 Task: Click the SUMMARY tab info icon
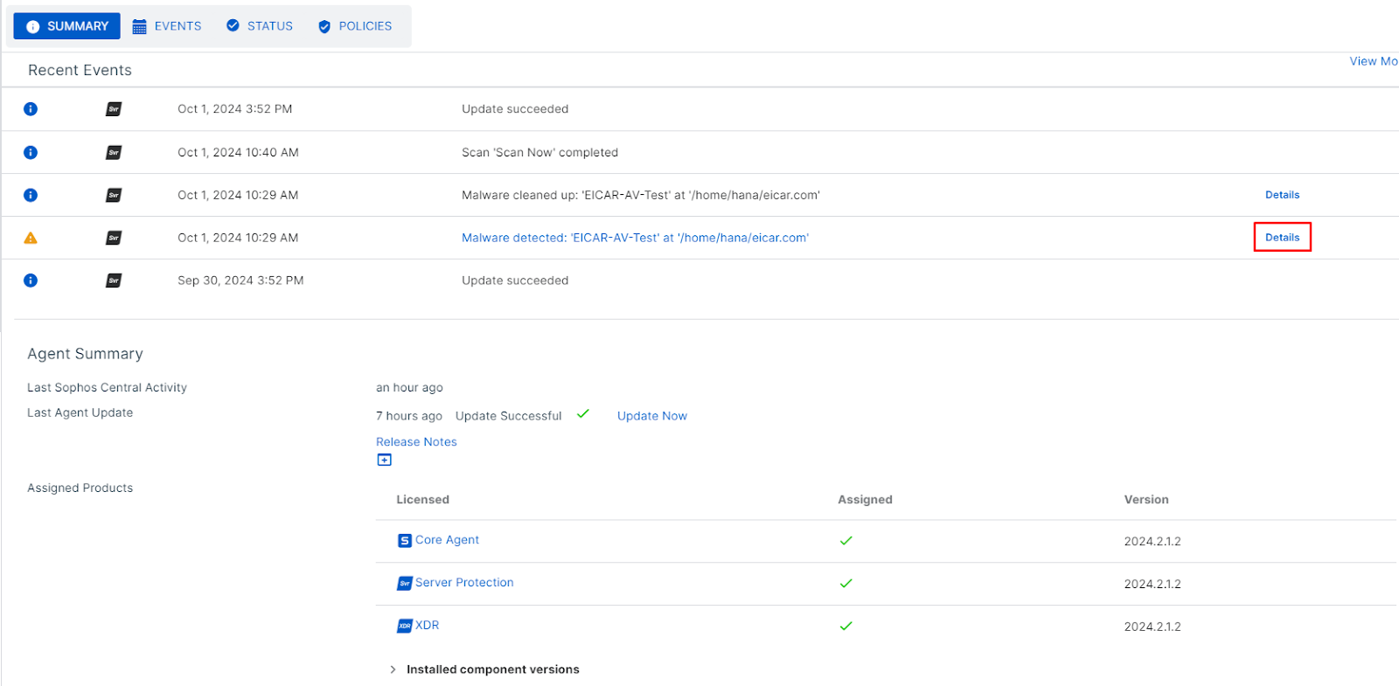click(x=33, y=27)
